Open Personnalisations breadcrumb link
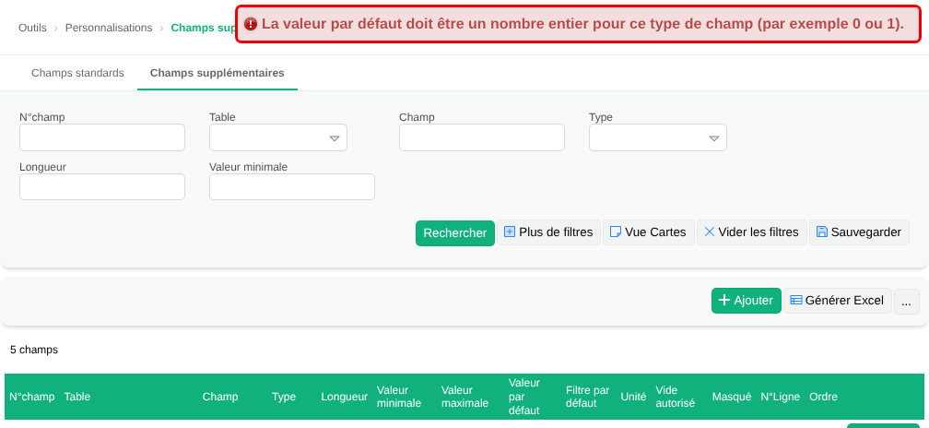The image size is (929, 428). tap(109, 28)
